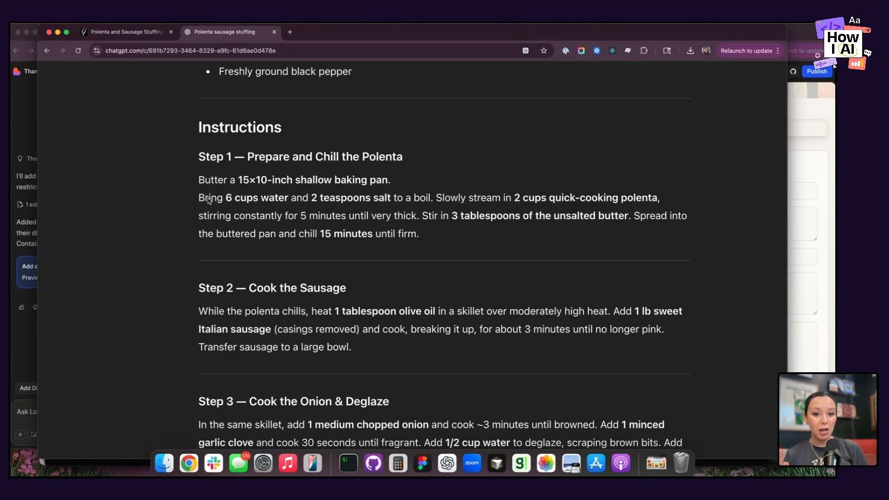Click '15×10-inch shallow baking pan' text
The height and width of the screenshot is (500, 889).
tap(313, 180)
